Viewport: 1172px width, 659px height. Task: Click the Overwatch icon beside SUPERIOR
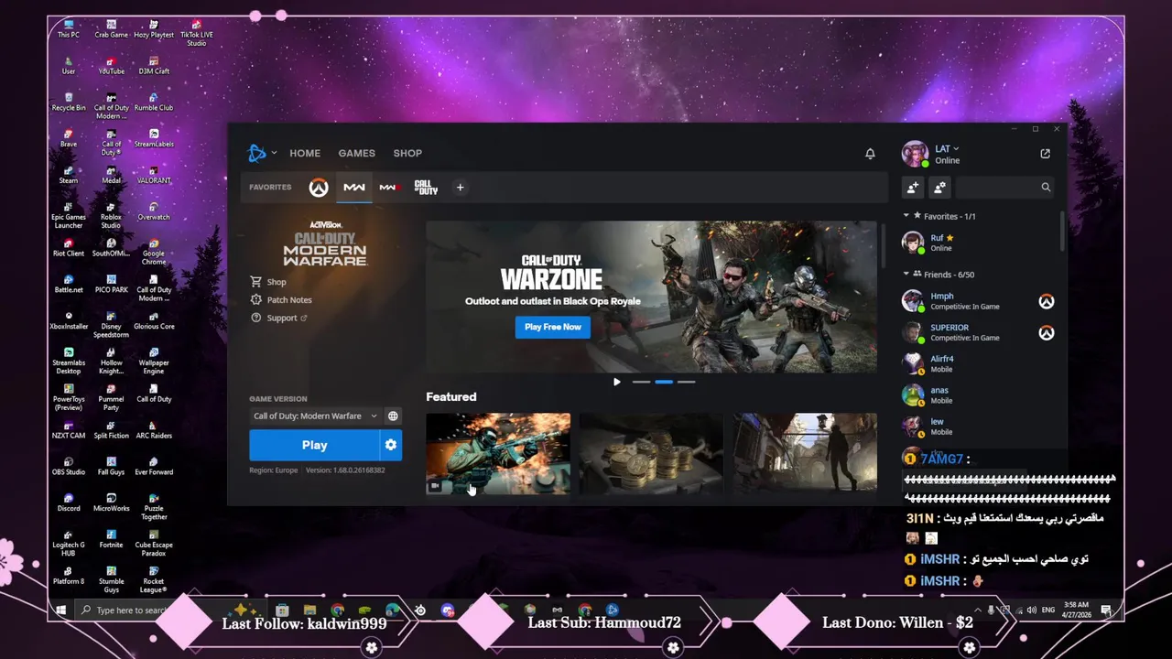tap(1047, 332)
